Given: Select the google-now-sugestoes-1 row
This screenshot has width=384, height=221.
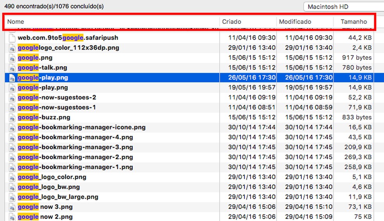Looking at the screenshot, I should coord(57,107).
